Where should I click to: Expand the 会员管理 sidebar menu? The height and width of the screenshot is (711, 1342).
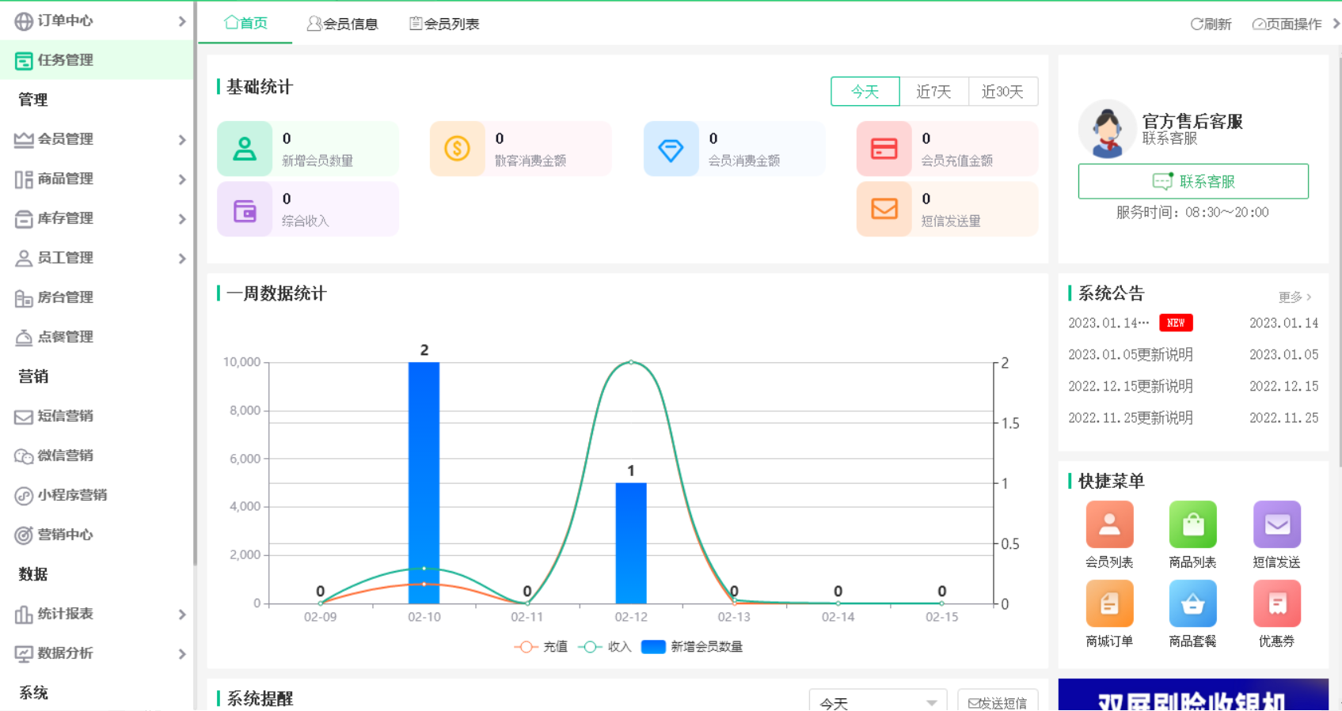(99, 139)
